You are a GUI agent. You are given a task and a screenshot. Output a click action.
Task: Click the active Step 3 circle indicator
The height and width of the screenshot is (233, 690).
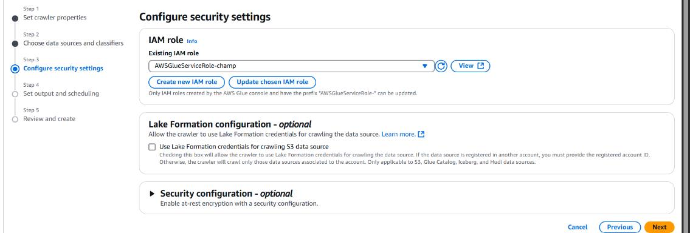pos(15,69)
